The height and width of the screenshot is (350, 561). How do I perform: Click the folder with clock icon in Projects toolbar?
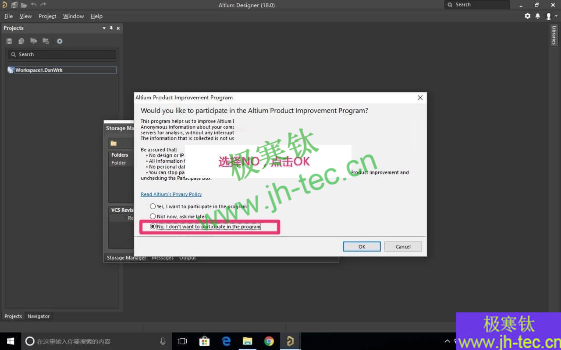(x=46, y=41)
